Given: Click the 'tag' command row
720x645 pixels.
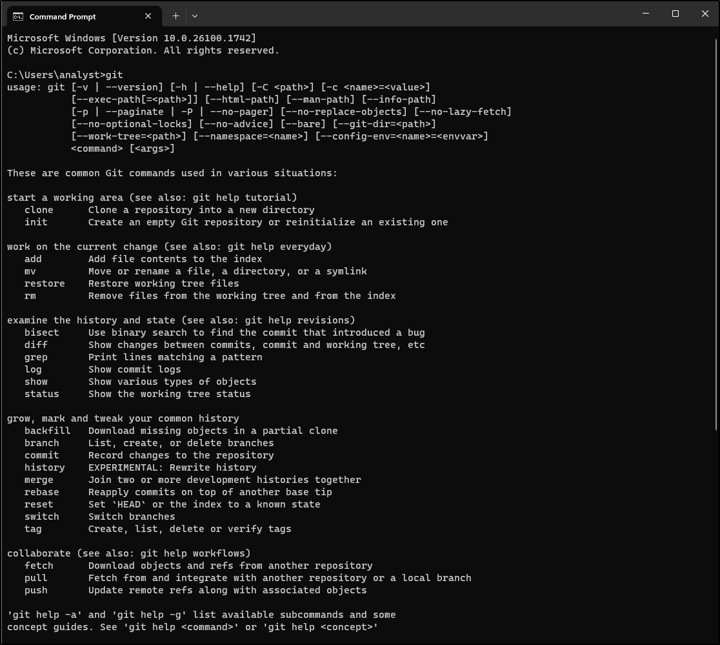Looking at the screenshot, I should click(158, 529).
